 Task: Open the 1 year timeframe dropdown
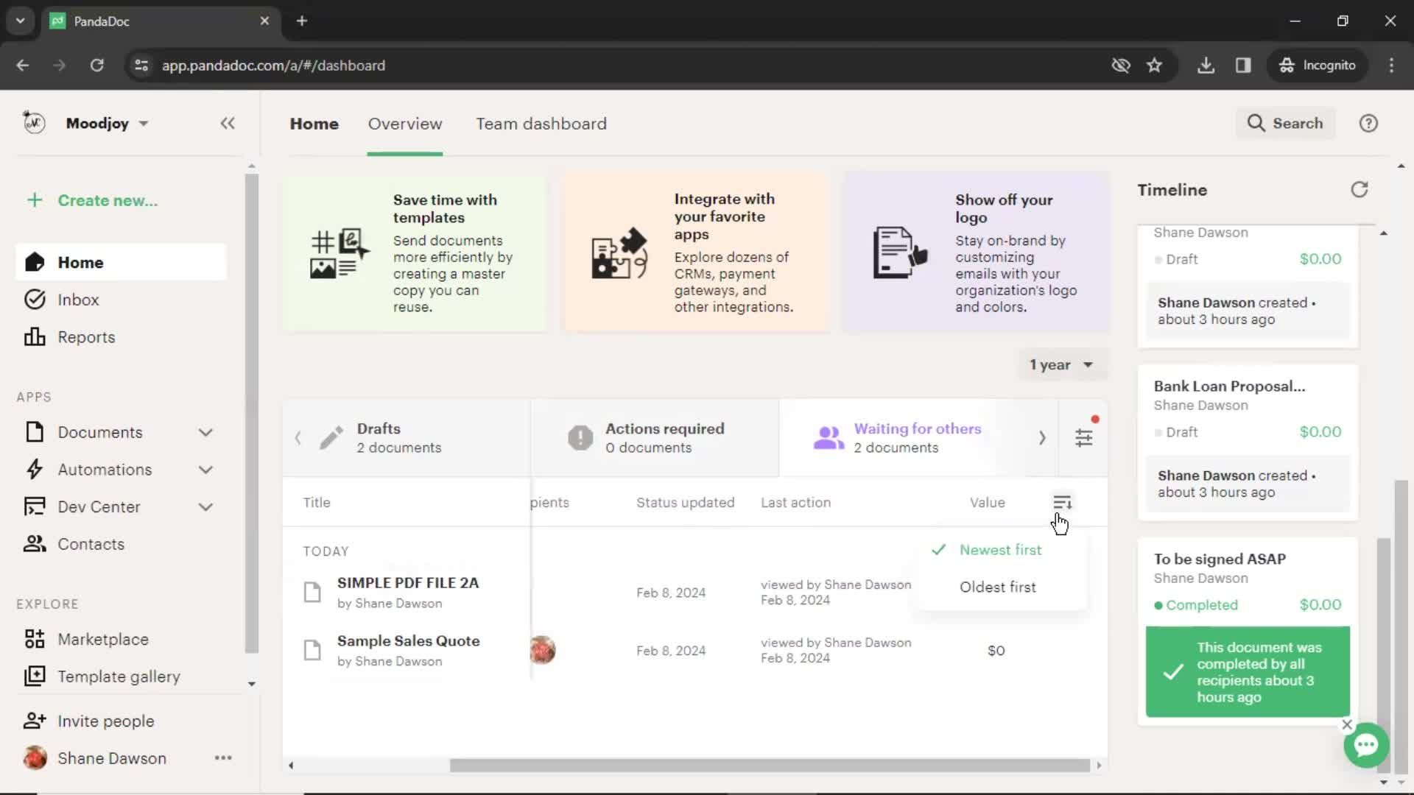(x=1061, y=364)
